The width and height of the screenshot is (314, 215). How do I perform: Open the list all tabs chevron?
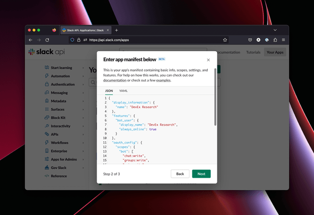pos(275,30)
